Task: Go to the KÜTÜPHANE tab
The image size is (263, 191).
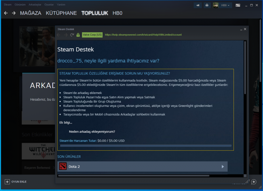Action: click(x=61, y=13)
